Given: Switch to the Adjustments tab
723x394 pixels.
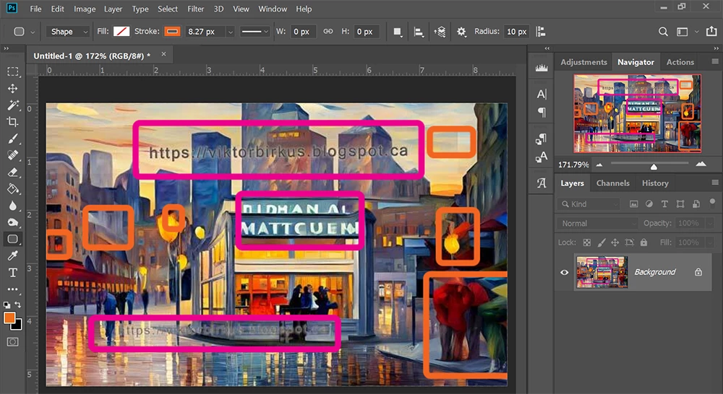Looking at the screenshot, I should pyautogui.click(x=583, y=62).
